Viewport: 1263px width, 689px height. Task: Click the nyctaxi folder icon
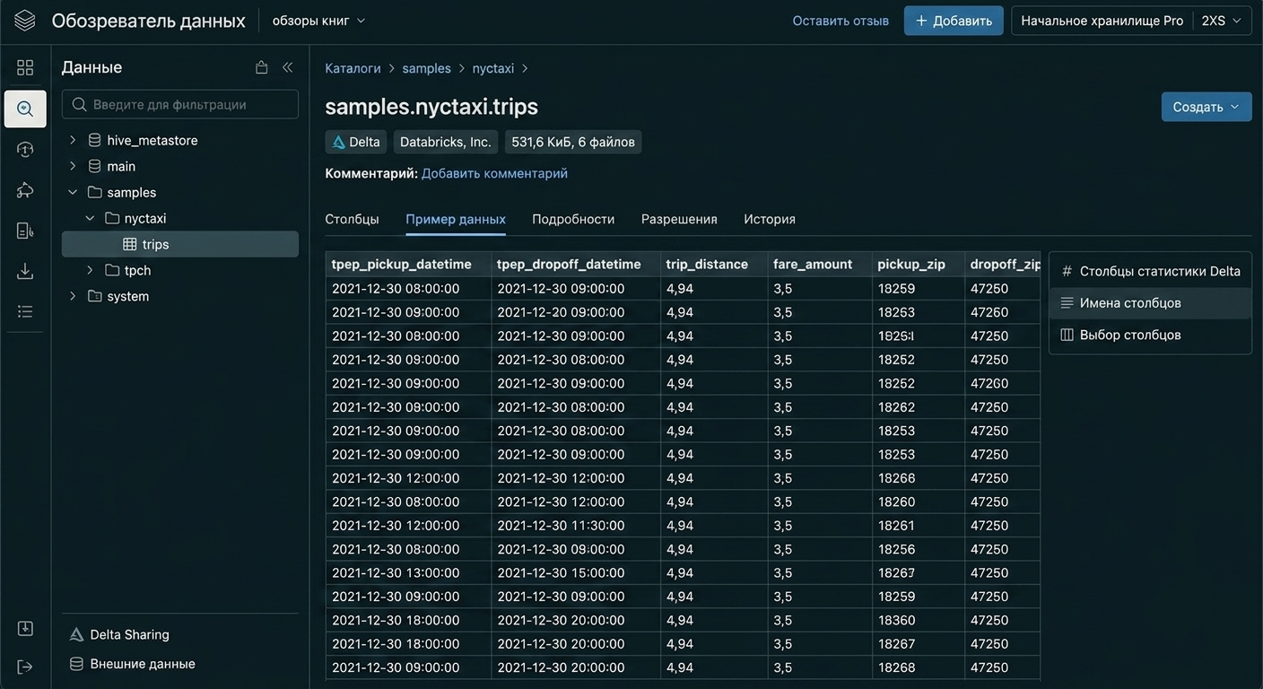(112, 218)
